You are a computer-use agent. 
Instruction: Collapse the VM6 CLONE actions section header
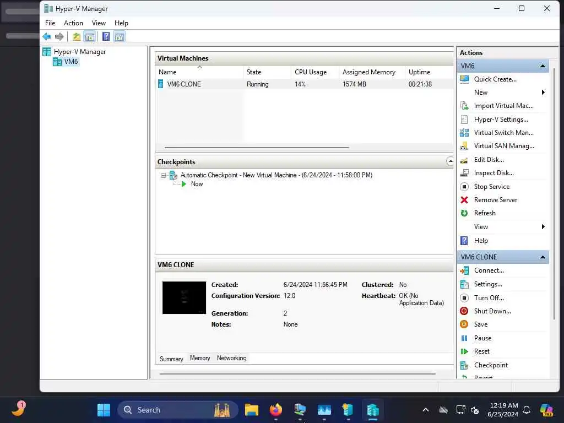point(543,257)
